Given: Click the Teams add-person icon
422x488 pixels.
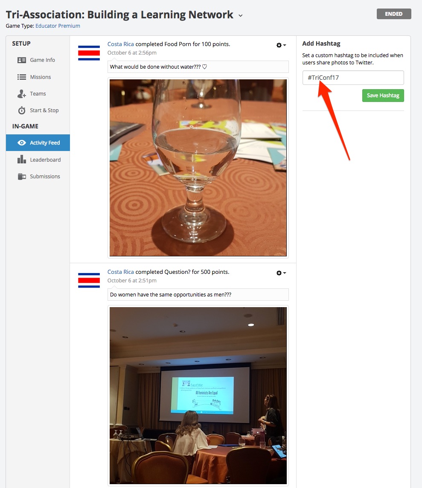Looking at the screenshot, I should [22, 94].
